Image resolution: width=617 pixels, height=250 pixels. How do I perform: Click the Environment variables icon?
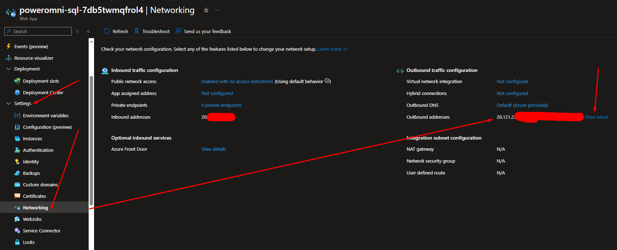(17, 115)
